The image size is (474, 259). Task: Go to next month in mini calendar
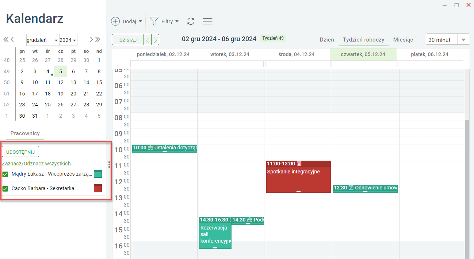[x=91, y=39]
